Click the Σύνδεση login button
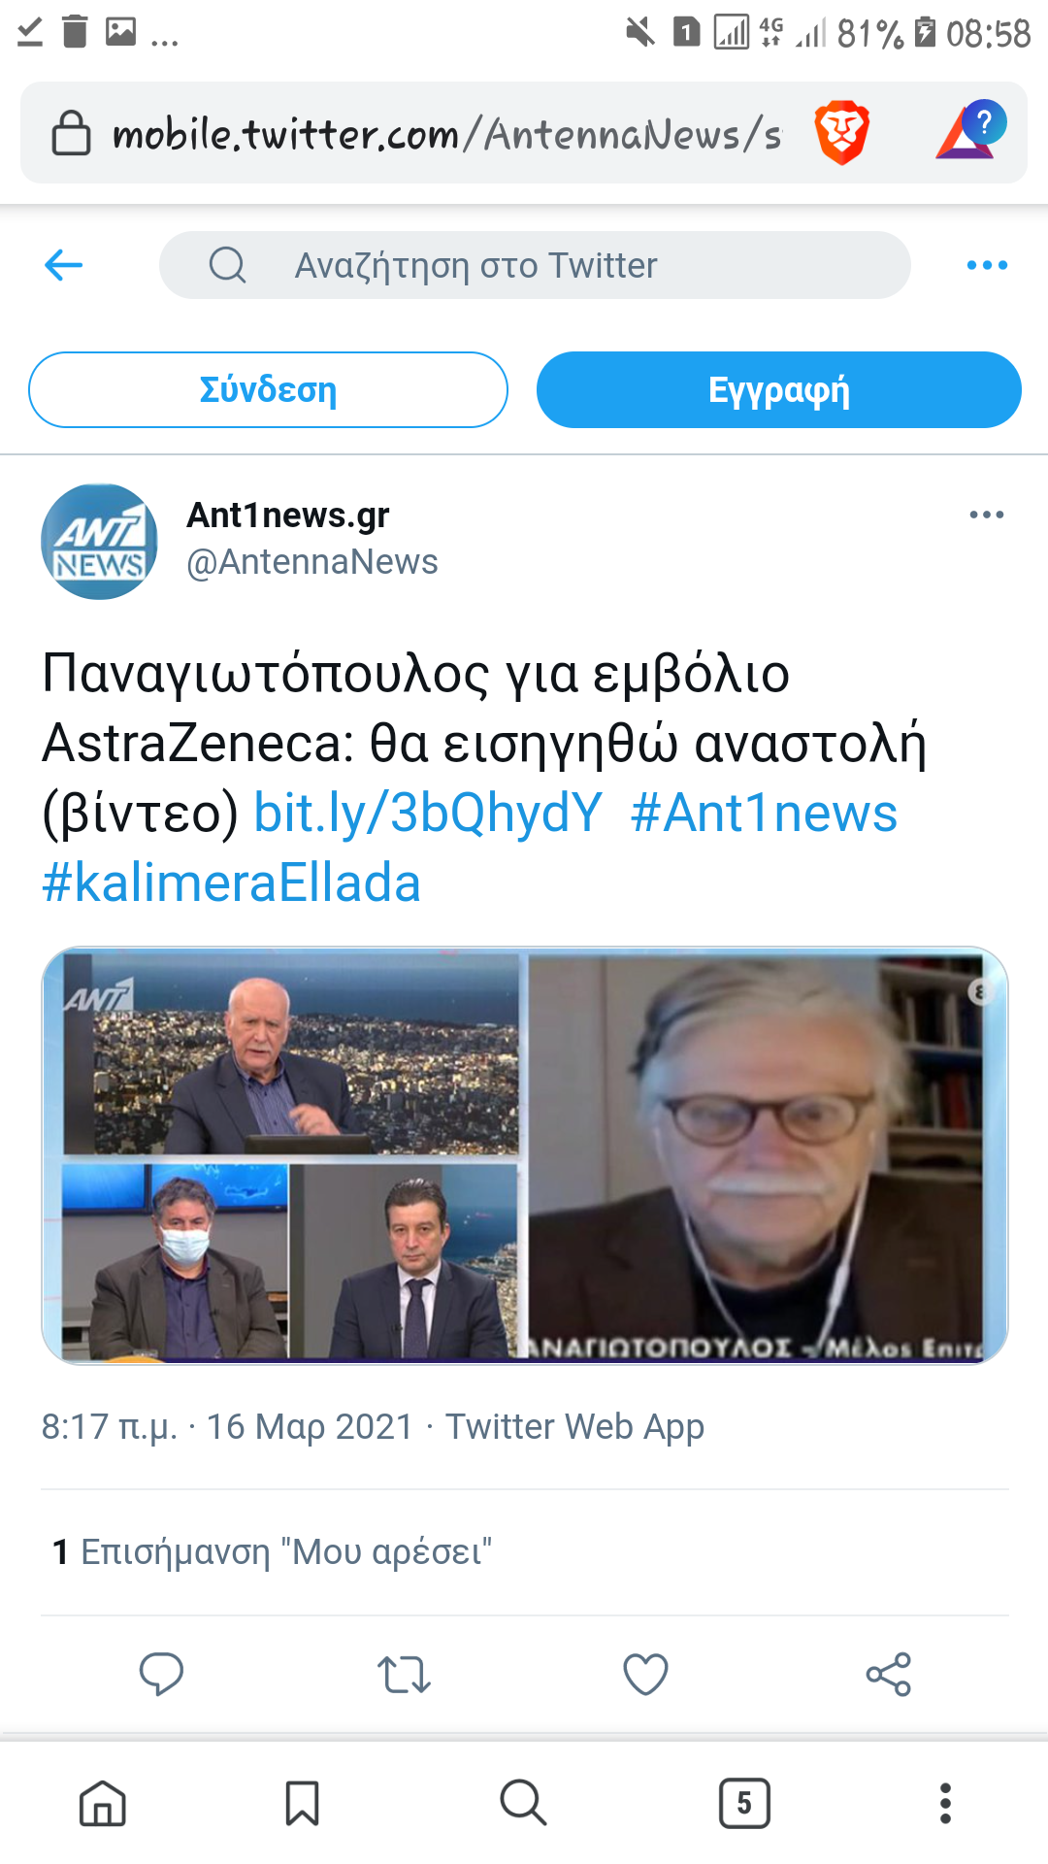The height and width of the screenshot is (1864, 1048). pos(268,389)
